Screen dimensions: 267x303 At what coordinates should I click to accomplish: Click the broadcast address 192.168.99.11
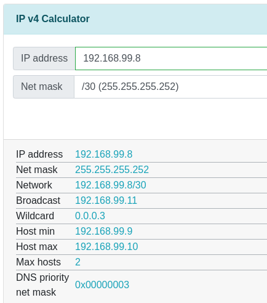[x=106, y=200]
